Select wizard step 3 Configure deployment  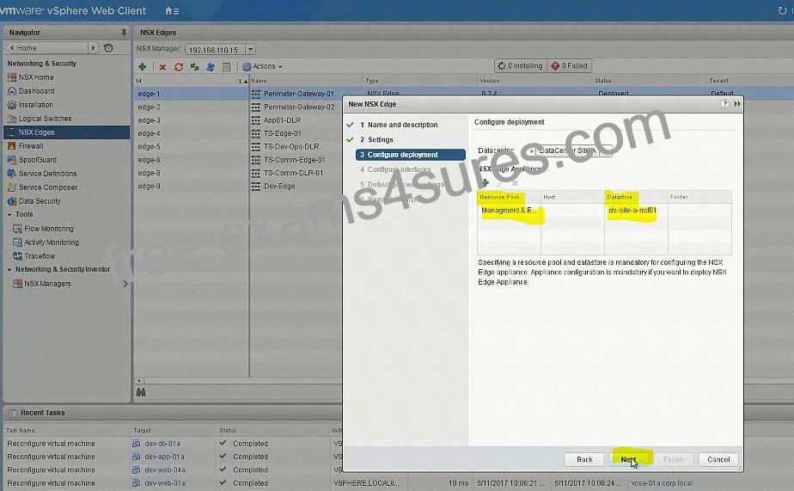click(411, 155)
